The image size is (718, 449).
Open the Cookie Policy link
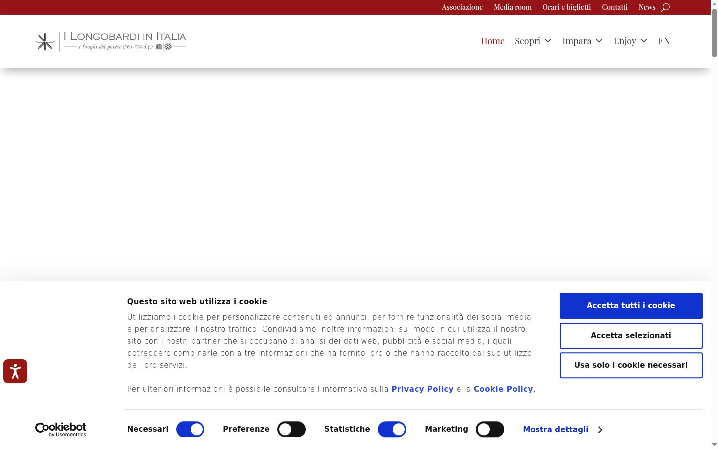[503, 389]
